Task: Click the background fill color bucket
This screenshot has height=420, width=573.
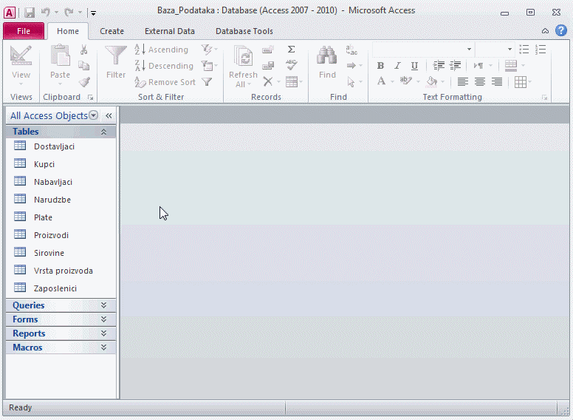Action: [431, 82]
